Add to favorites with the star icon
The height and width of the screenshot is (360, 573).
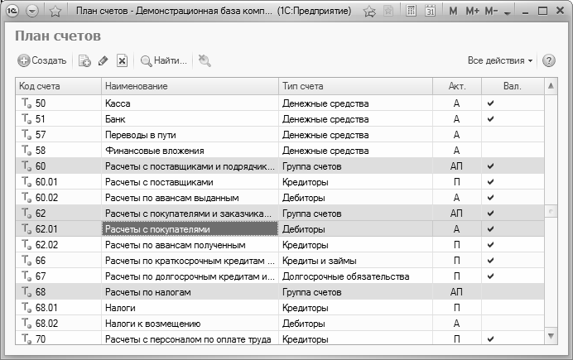coord(55,12)
